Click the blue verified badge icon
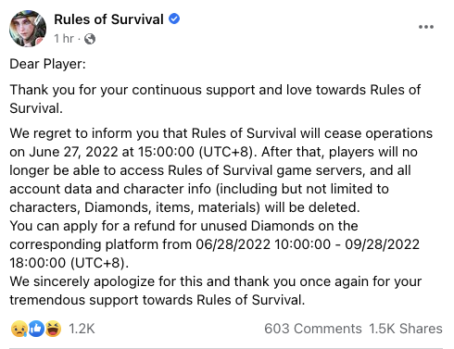The image size is (454, 349). click(174, 19)
